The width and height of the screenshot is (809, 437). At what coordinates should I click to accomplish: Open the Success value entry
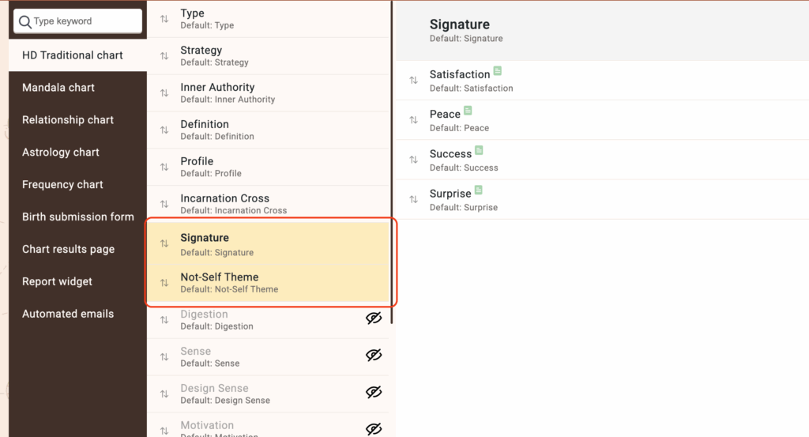click(450, 159)
